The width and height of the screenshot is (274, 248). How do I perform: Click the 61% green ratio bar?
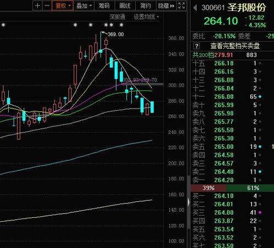250,188
